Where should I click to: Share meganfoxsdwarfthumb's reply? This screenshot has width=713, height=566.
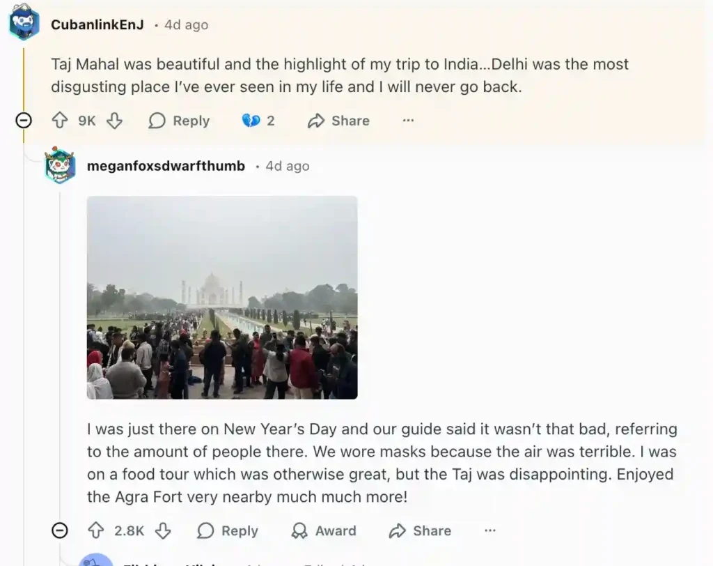(x=420, y=530)
